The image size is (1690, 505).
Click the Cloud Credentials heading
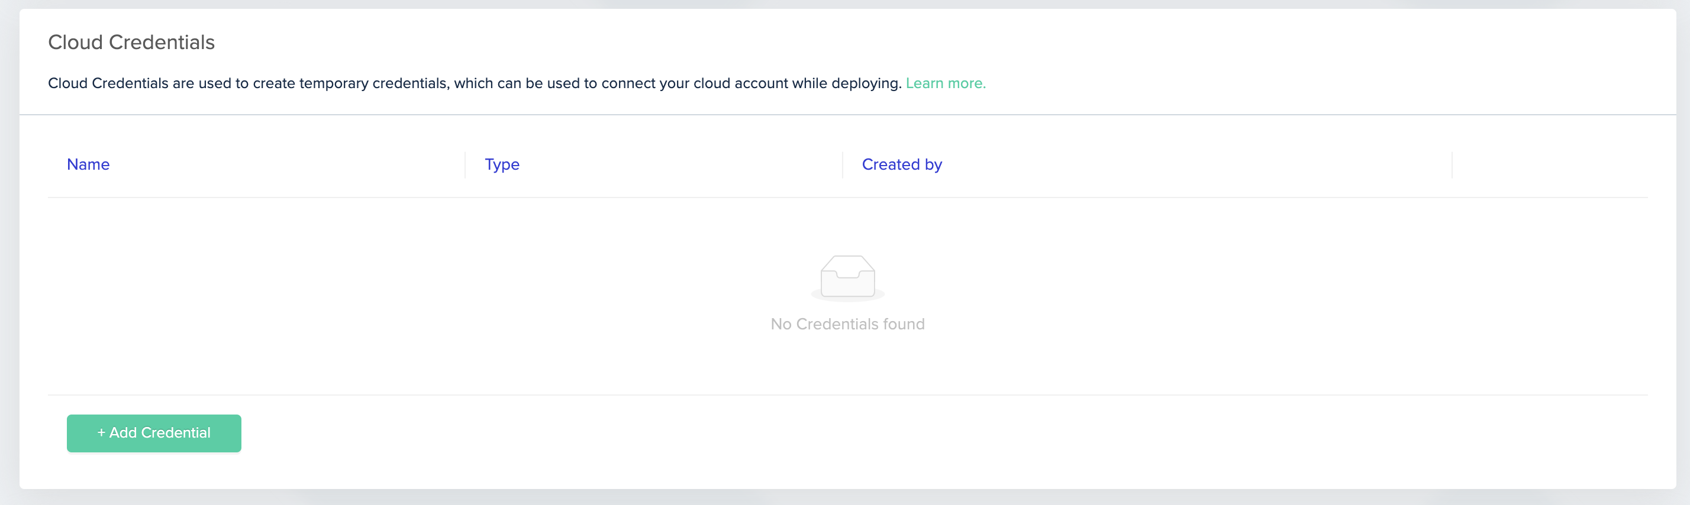point(131,42)
